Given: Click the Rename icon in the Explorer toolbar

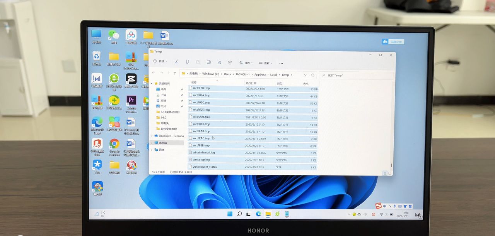Looking at the screenshot, I should pos(208,62).
